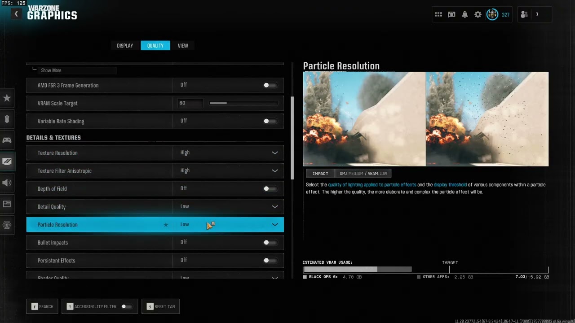This screenshot has height=323, width=575.
Task: Select the Graphics sidebar icon
Action: (7, 161)
